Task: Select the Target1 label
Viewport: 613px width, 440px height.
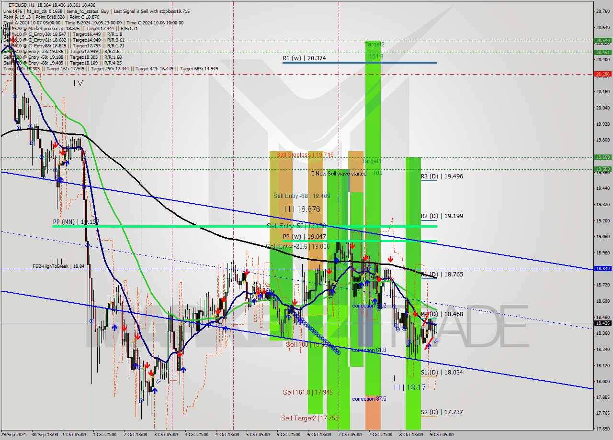Action: coord(372,161)
